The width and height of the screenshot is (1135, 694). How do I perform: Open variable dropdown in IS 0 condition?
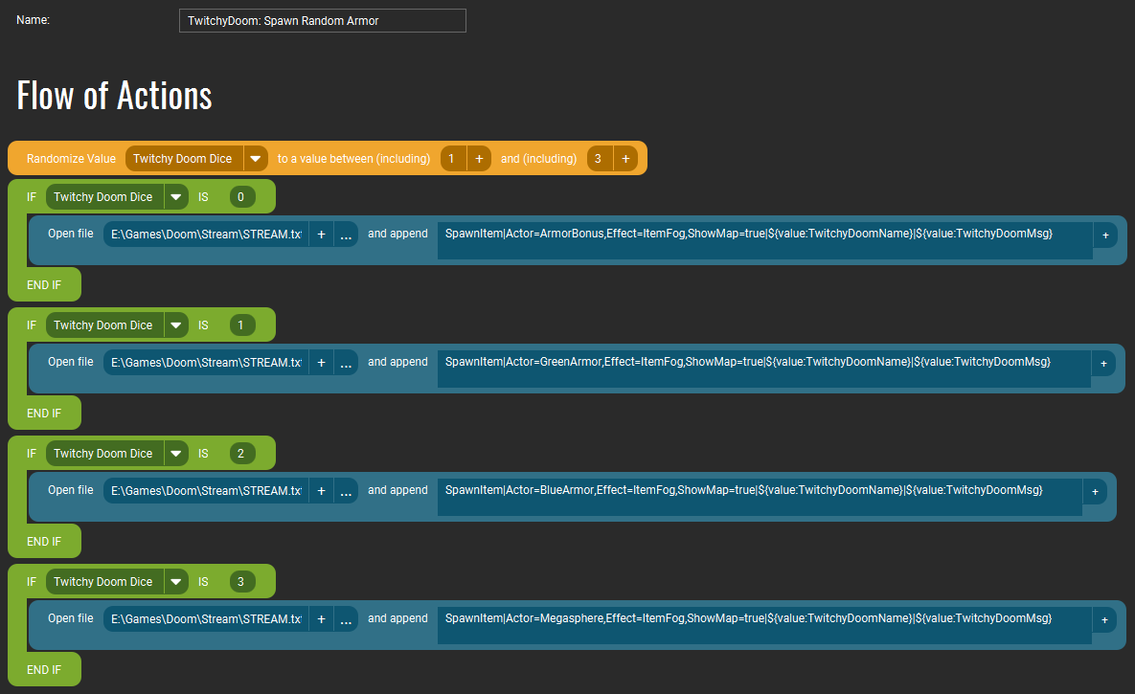pyautogui.click(x=176, y=197)
